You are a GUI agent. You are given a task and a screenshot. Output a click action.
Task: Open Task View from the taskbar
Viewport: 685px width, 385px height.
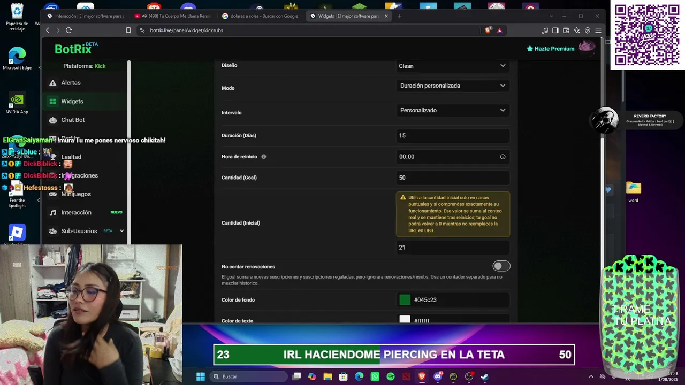[296, 376]
